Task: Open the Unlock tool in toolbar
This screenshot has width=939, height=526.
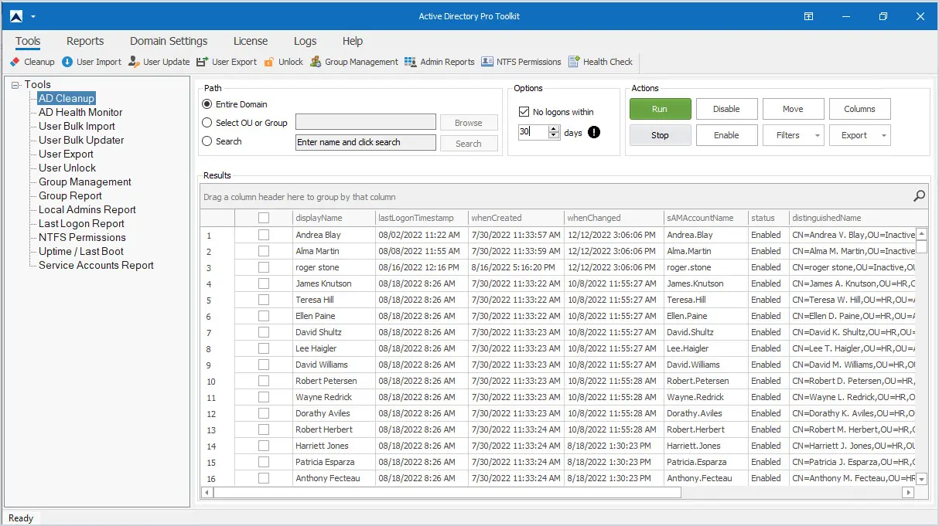Action: click(x=283, y=62)
